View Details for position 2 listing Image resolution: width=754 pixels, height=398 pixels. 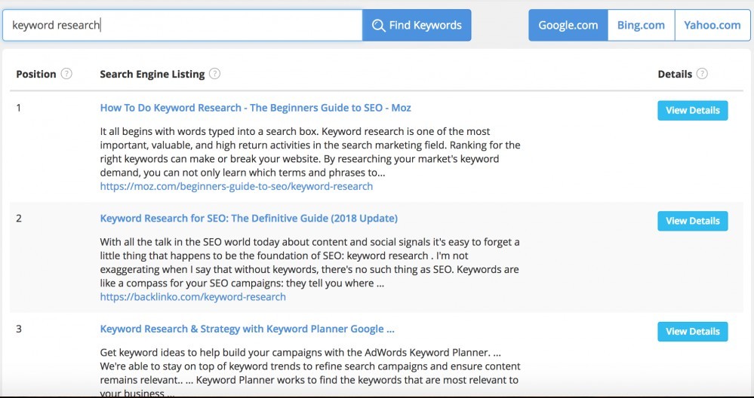click(x=692, y=221)
